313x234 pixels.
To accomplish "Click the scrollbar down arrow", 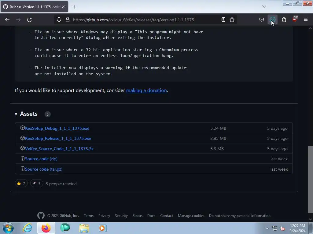I will (x=311, y=219).
